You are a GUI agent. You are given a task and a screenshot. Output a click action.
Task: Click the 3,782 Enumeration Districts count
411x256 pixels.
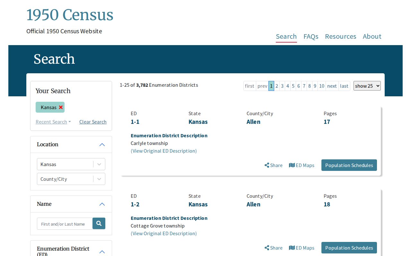(167, 85)
